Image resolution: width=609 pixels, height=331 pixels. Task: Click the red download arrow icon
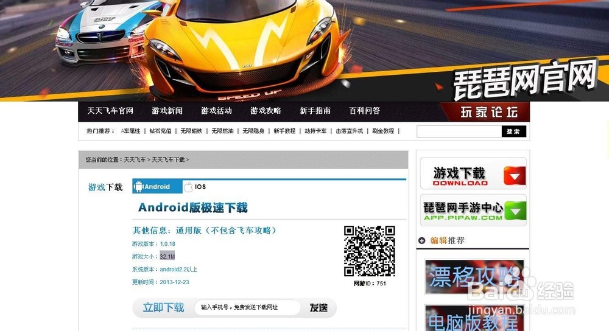[x=513, y=176]
